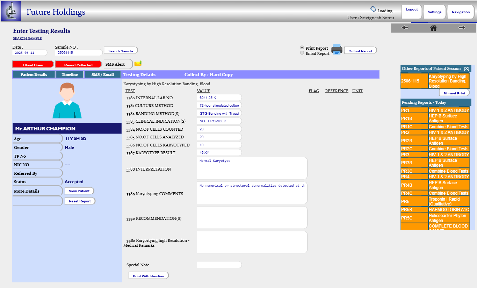Click the SMS alert envelope icon
This screenshot has width=477, height=288.
point(138,64)
